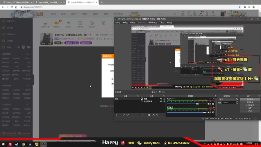Remove the selected scene with the minus icon
This screenshot has width=261, height=147.
pyautogui.click(x=120, y=115)
